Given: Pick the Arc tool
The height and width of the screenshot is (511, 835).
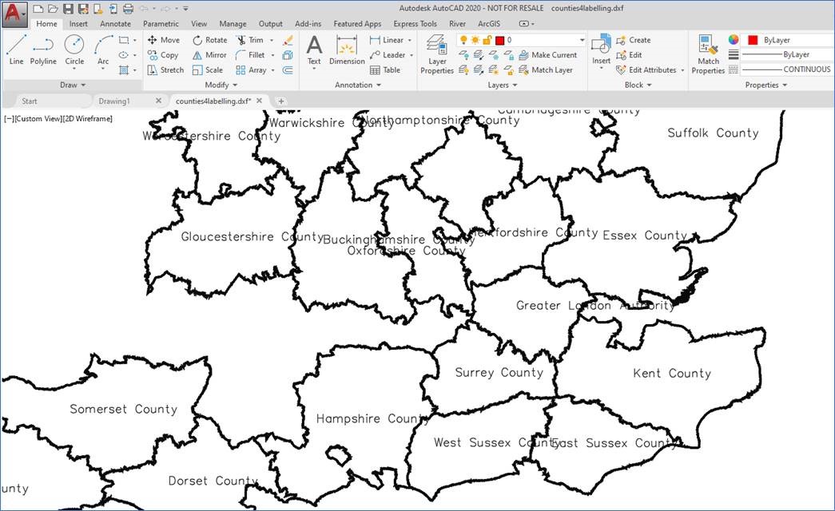Looking at the screenshot, I should click(103, 50).
